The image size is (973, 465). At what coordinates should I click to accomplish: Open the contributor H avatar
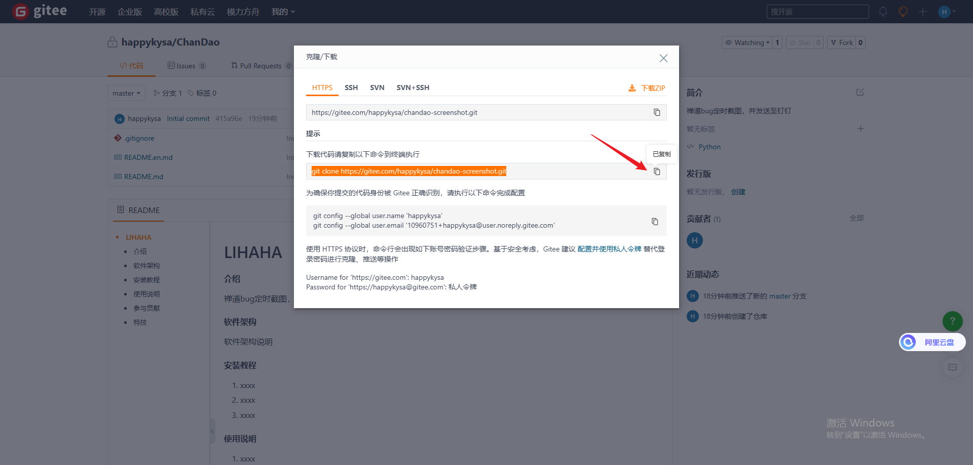695,240
